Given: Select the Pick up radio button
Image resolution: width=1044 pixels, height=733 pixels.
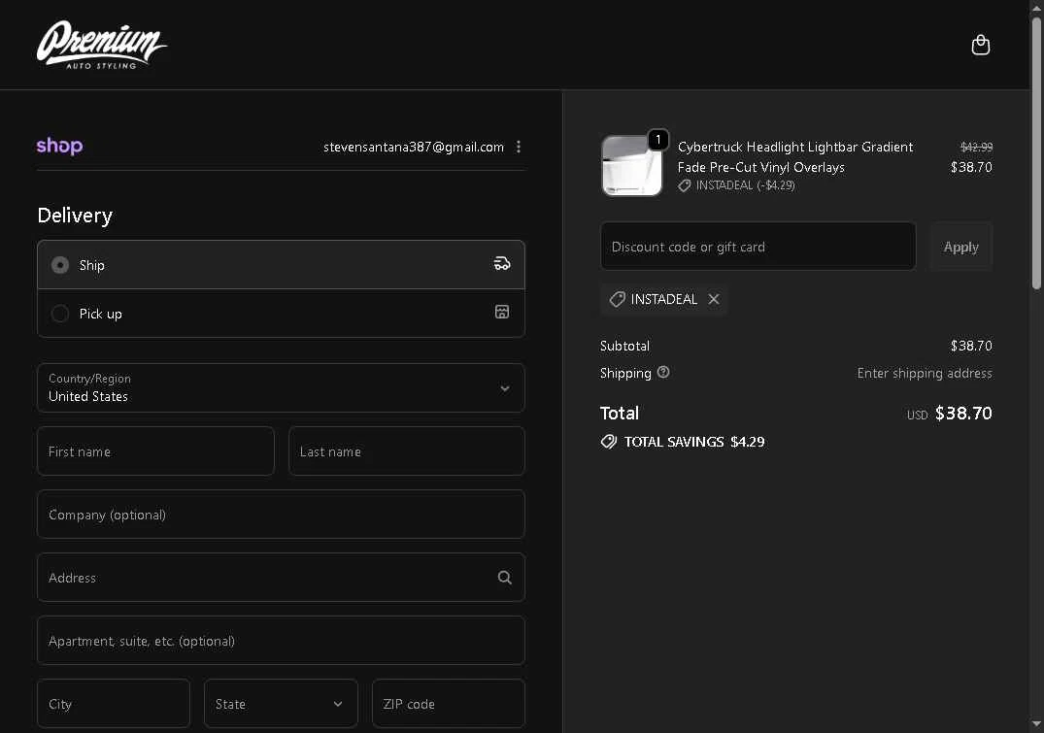Looking at the screenshot, I should tap(60, 313).
